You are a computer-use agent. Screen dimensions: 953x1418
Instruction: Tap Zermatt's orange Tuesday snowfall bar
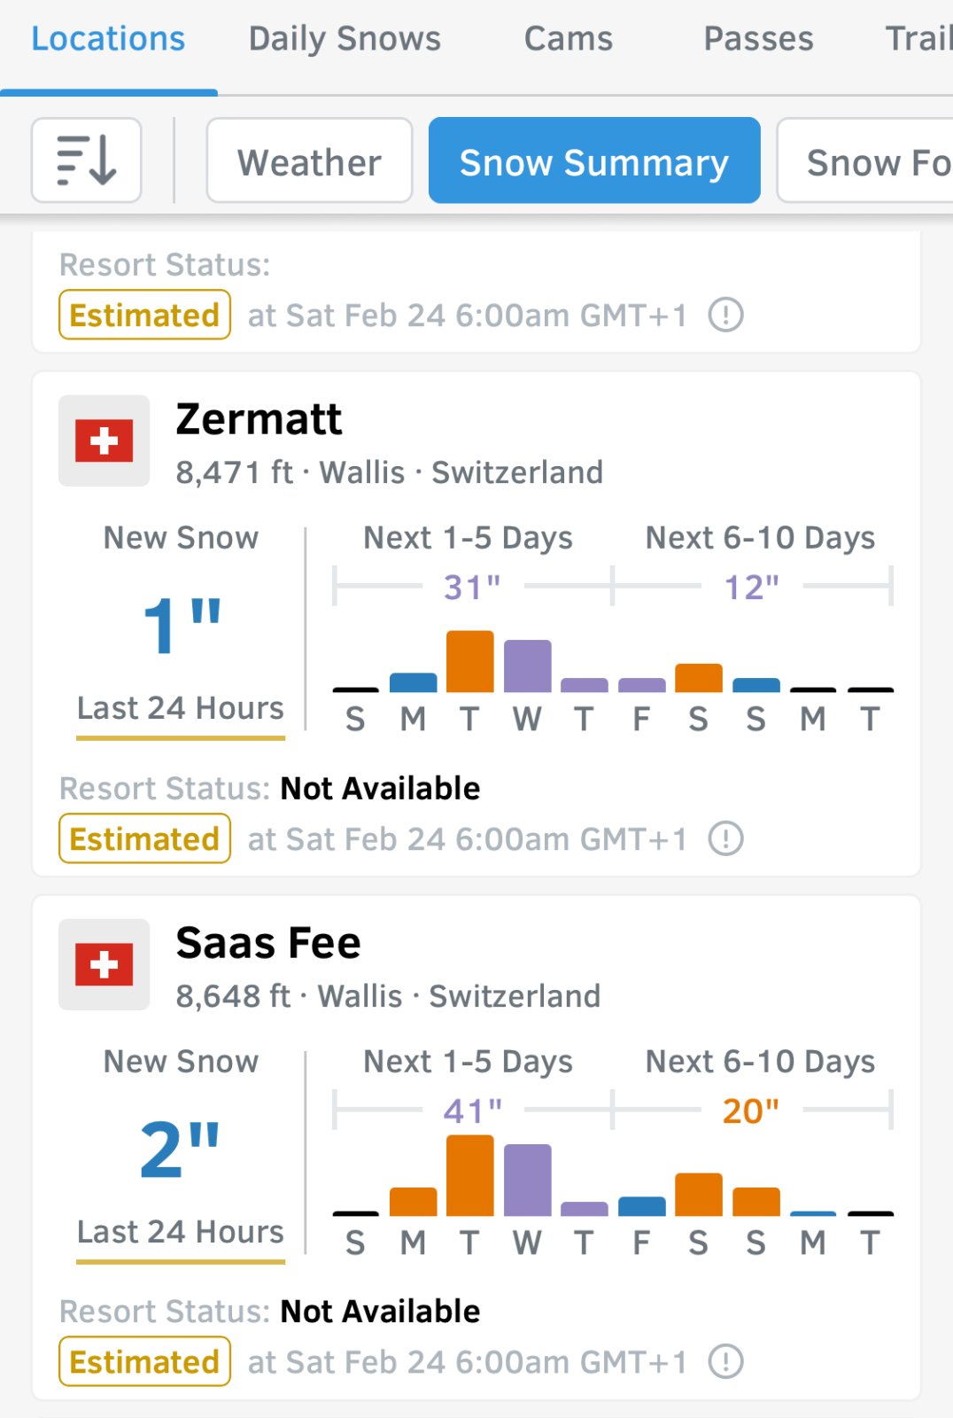[x=469, y=661]
